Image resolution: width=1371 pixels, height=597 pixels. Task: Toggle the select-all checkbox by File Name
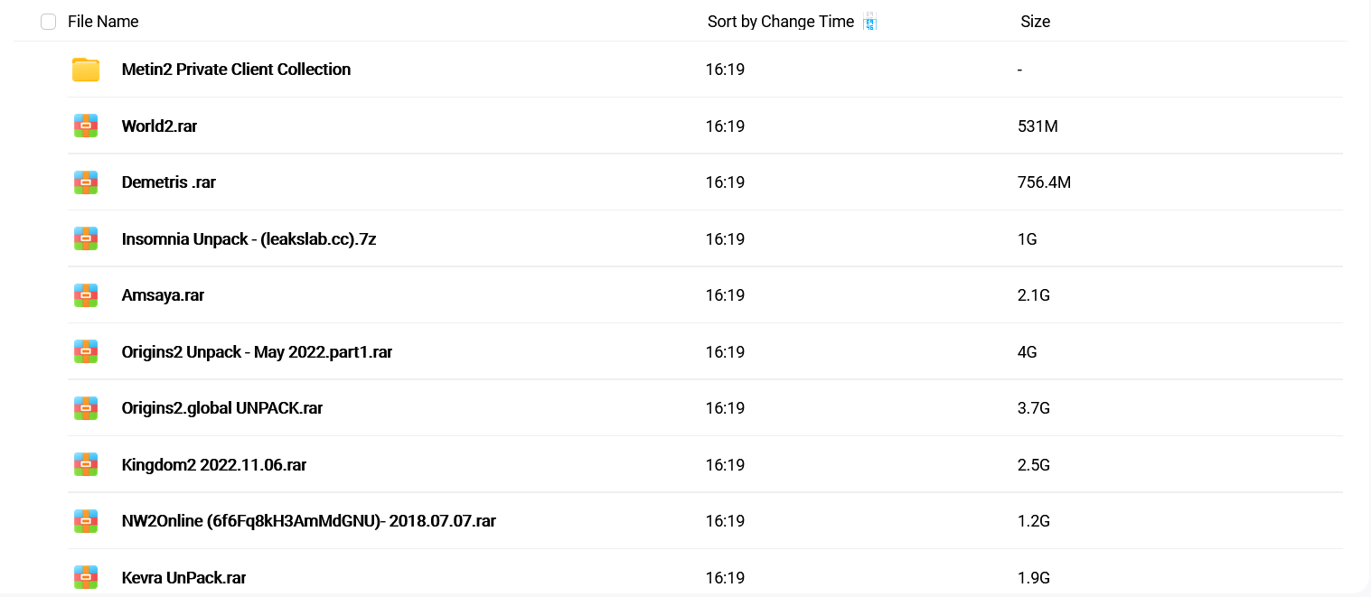pyautogui.click(x=49, y=22)
